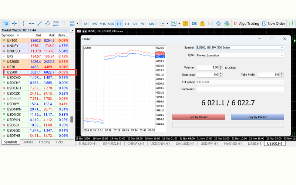Viewport: 296px width, 185px height.
Task: Open the order Type dropdown
Action: tap(282, 55)
